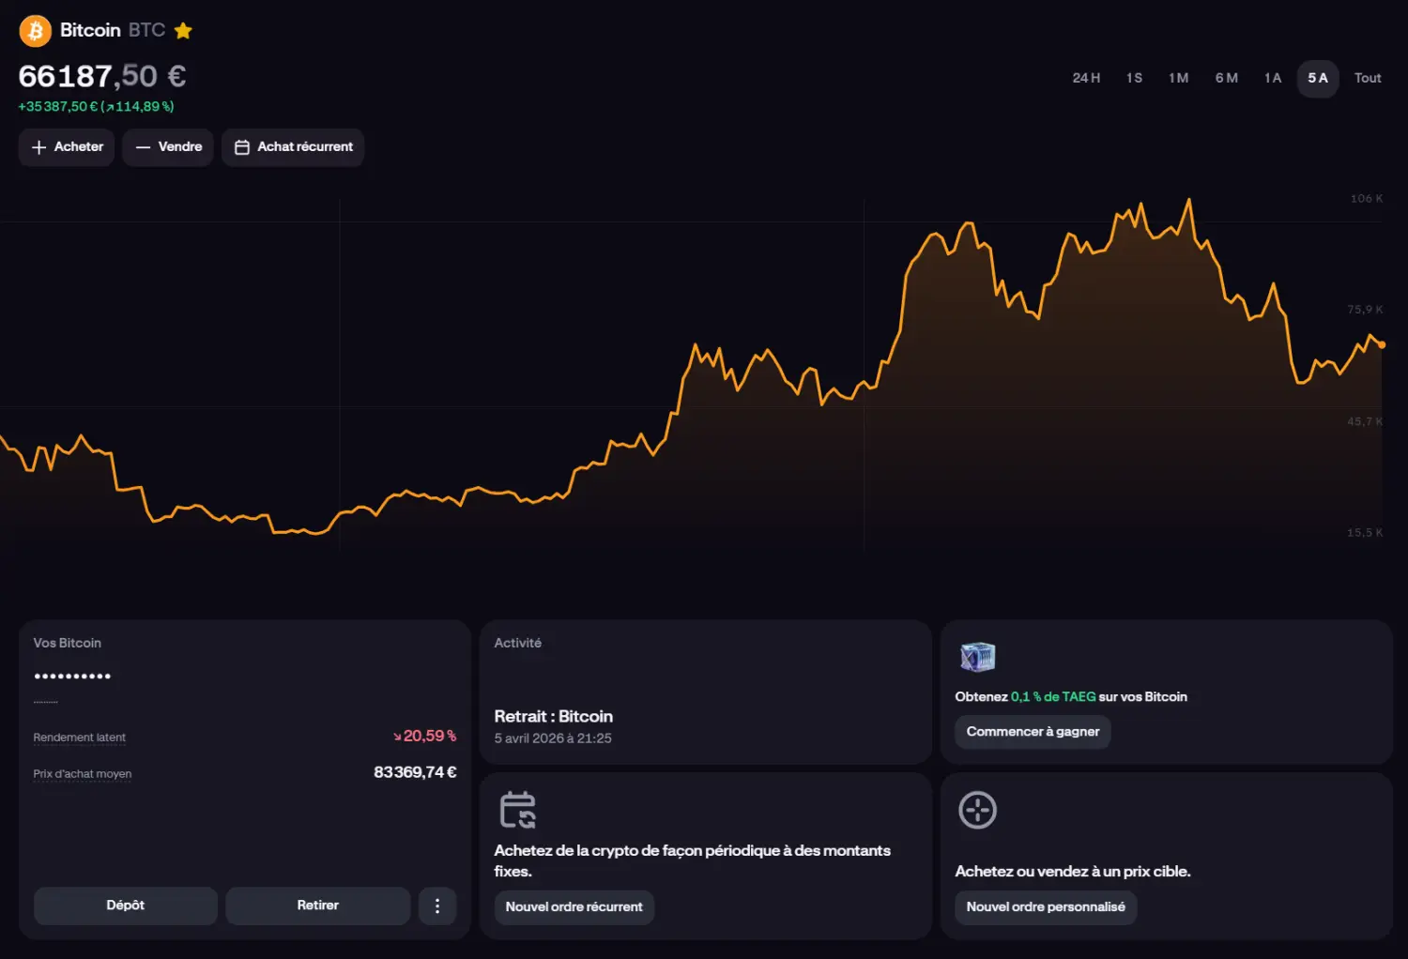The height and width of the screenshot is (959, 1408).
Task: Select the 1S chart range
Action: pos(1134,78)
